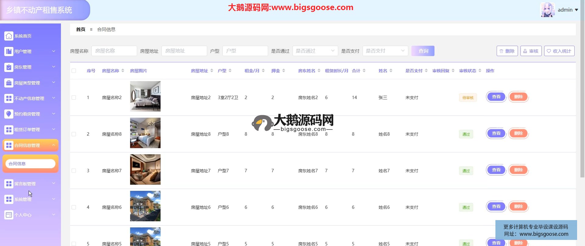
Task: Open the 留言板管理 sidebar menu
Action: coord(30,184)
